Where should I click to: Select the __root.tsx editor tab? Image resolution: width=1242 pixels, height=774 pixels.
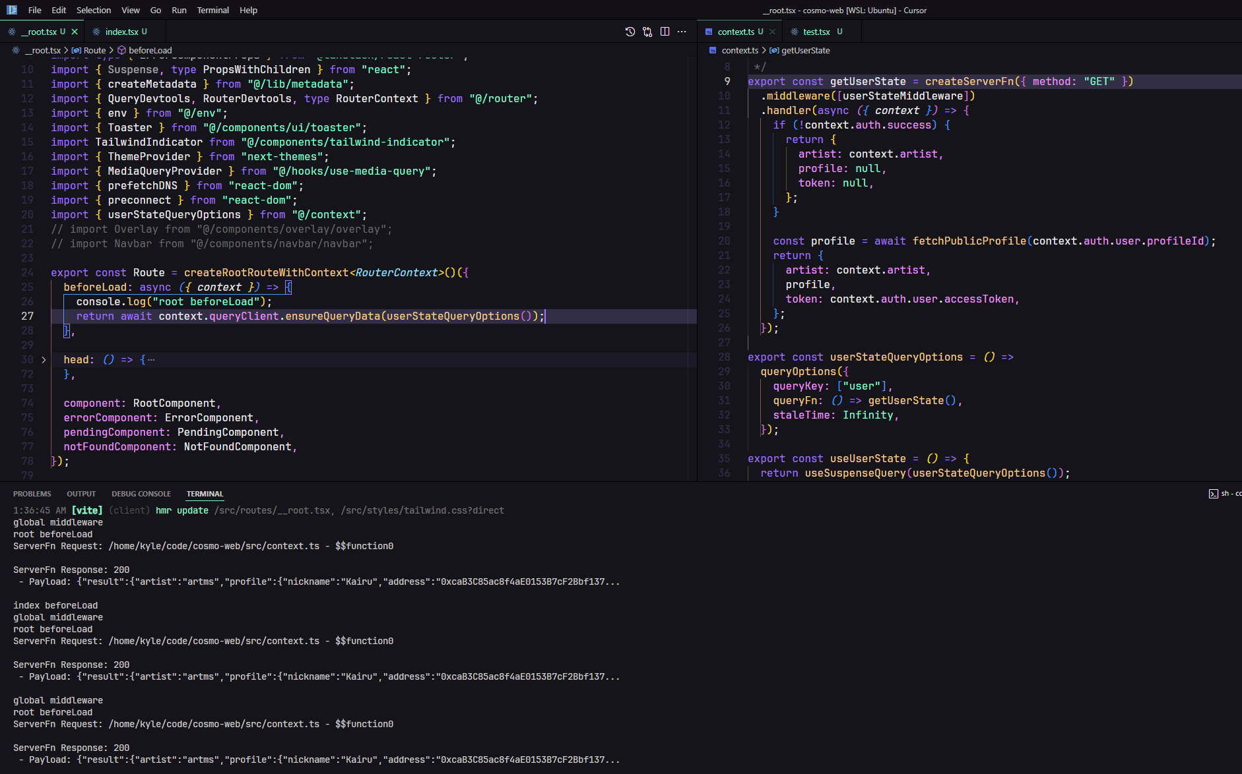point(42,32)
